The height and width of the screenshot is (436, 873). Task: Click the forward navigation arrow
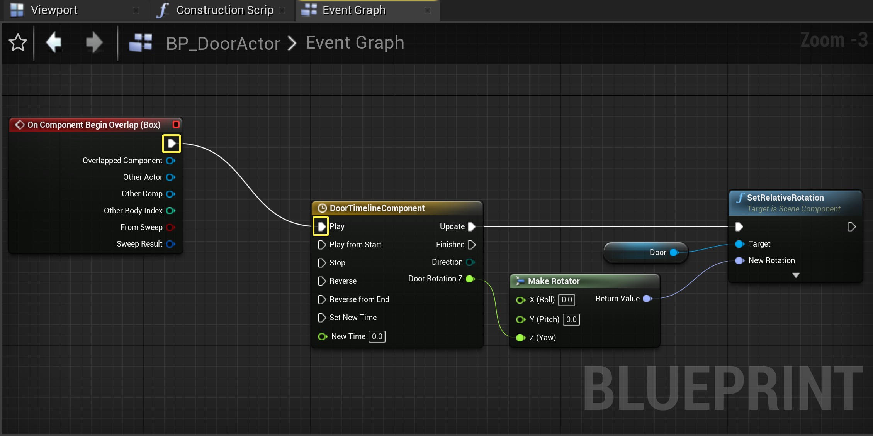[x=94, y=42]
